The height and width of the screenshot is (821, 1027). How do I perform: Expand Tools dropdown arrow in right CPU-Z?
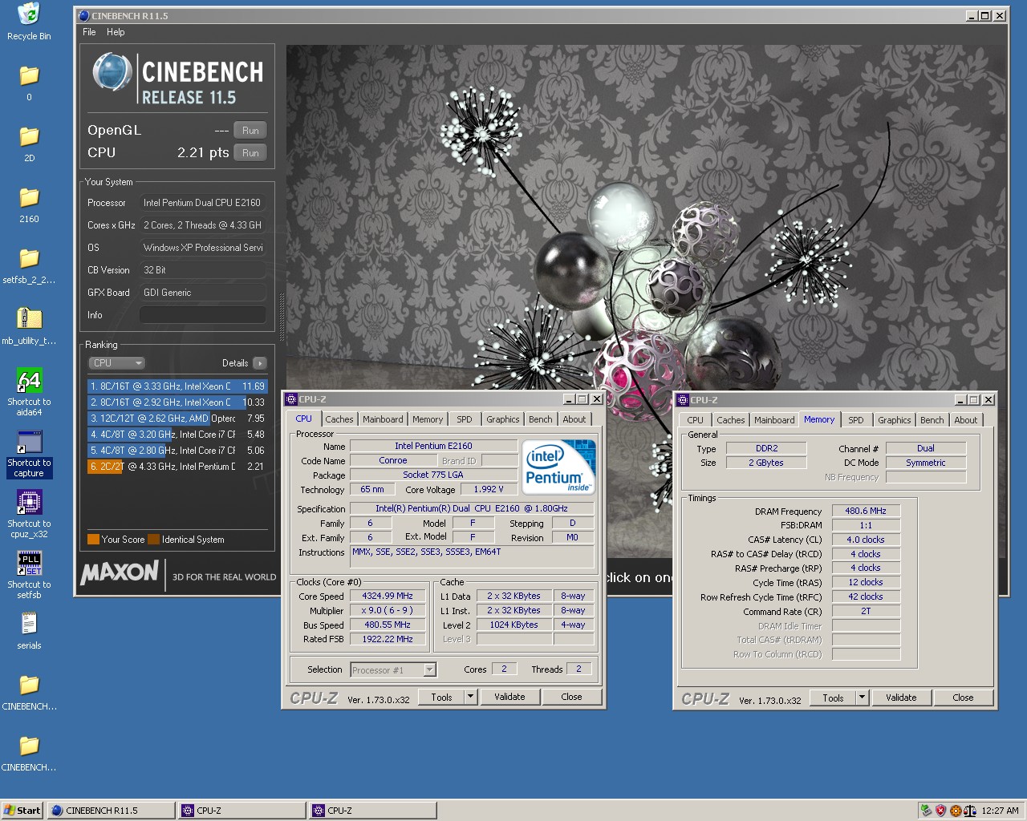[x=863, y=698]
